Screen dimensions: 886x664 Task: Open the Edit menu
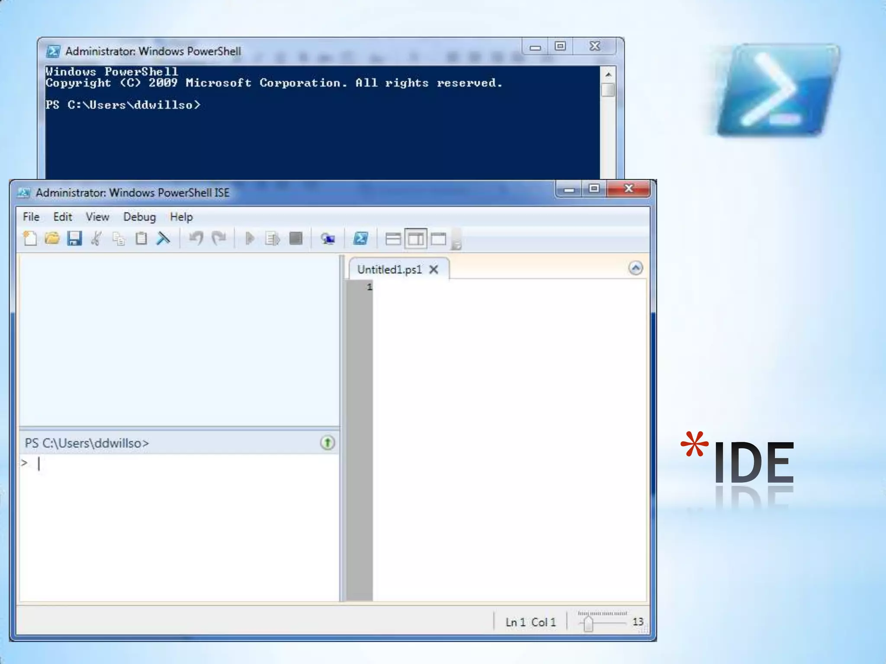pos(63,217)
